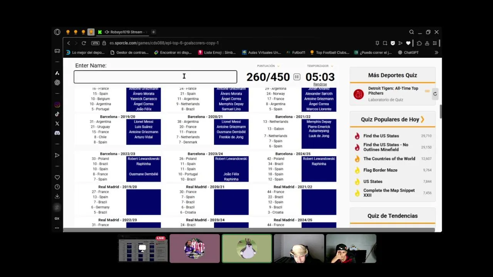Image resolution: width=493 pixels, height=277 pixels.
Task: Open downloads in the sidebar
Action: coord(57,196)
